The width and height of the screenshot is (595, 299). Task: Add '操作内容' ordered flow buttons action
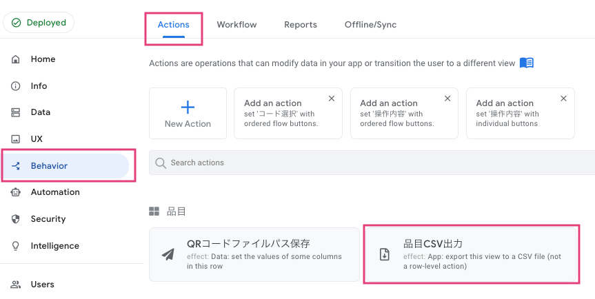pos(404,113)
